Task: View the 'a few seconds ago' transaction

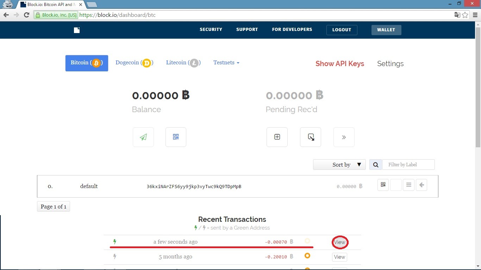Action: coord(339,242)
